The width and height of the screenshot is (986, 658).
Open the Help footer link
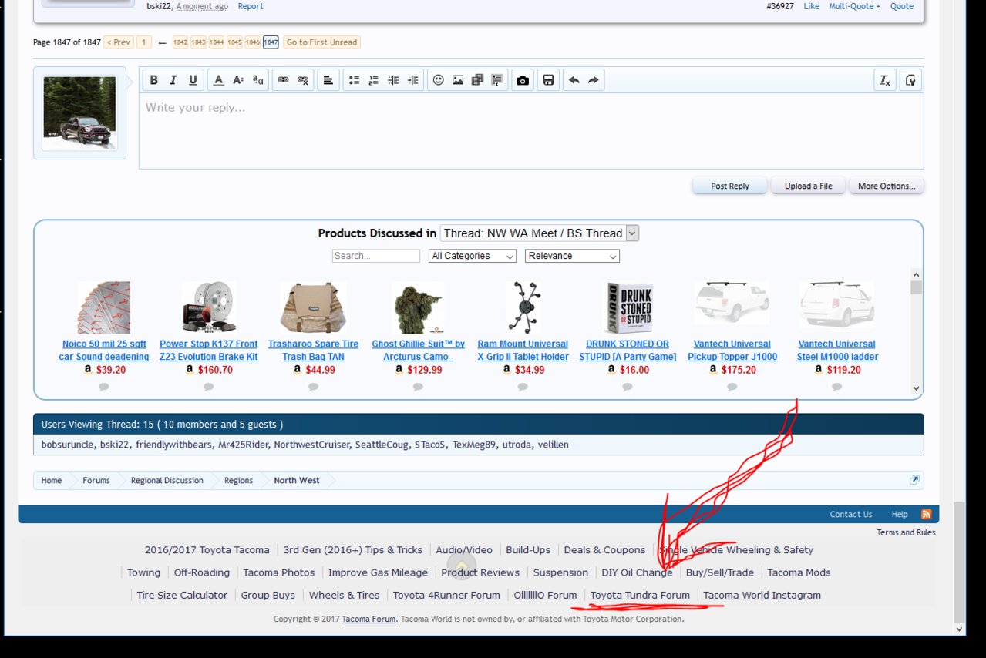[x=900, y=514]
